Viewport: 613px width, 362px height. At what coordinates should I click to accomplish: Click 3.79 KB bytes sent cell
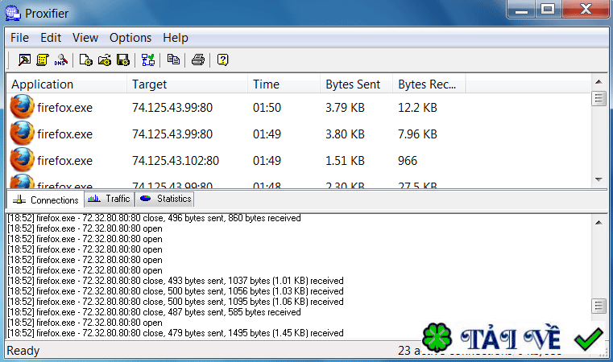345,107
